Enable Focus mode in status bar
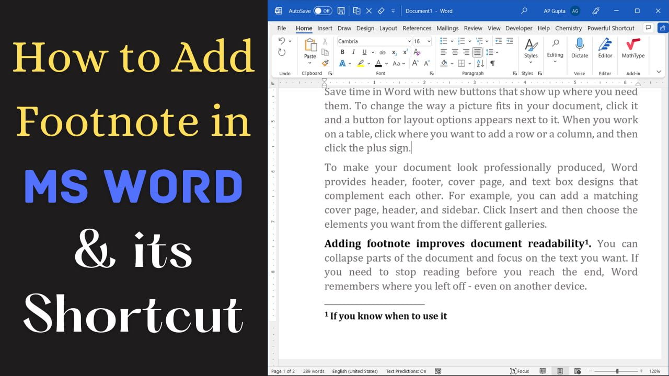This screenshot has width=669, height=376. [x=520, y=371]
